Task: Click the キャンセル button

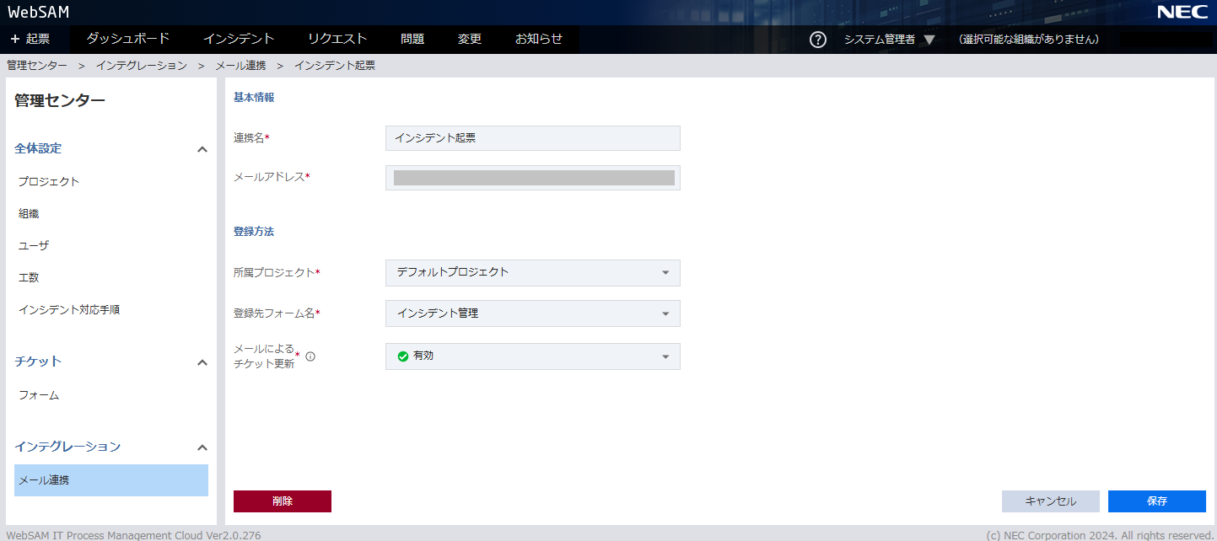Action: pos(1050,501)
